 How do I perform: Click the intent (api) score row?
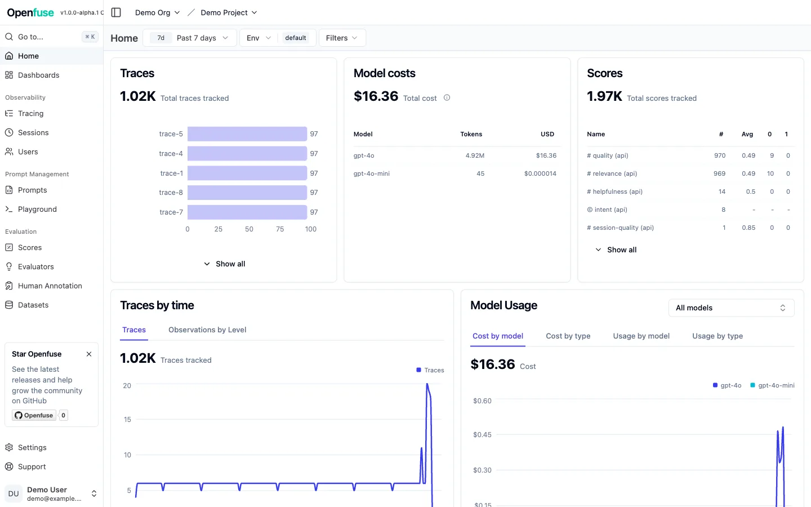[690, 210]
